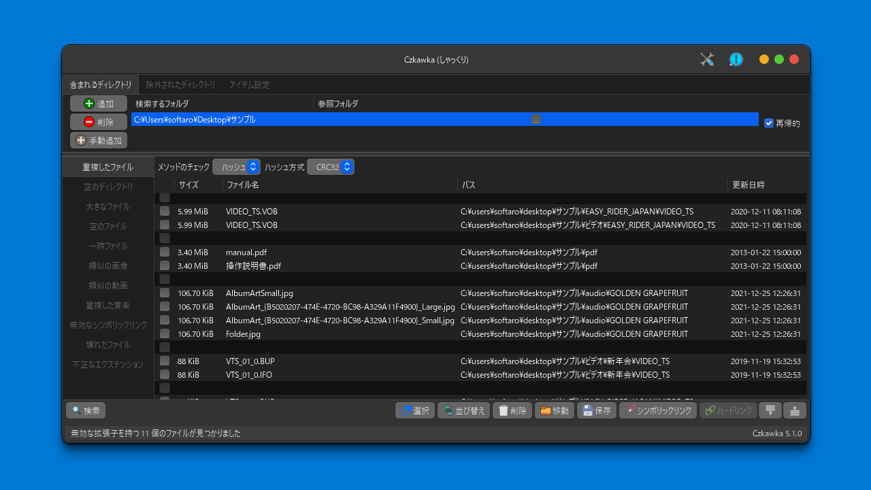Screen dimensions: 871x490
Task: Check the VTS_01_0.BUP row checkbox
Action: click(x=165, y=361)
